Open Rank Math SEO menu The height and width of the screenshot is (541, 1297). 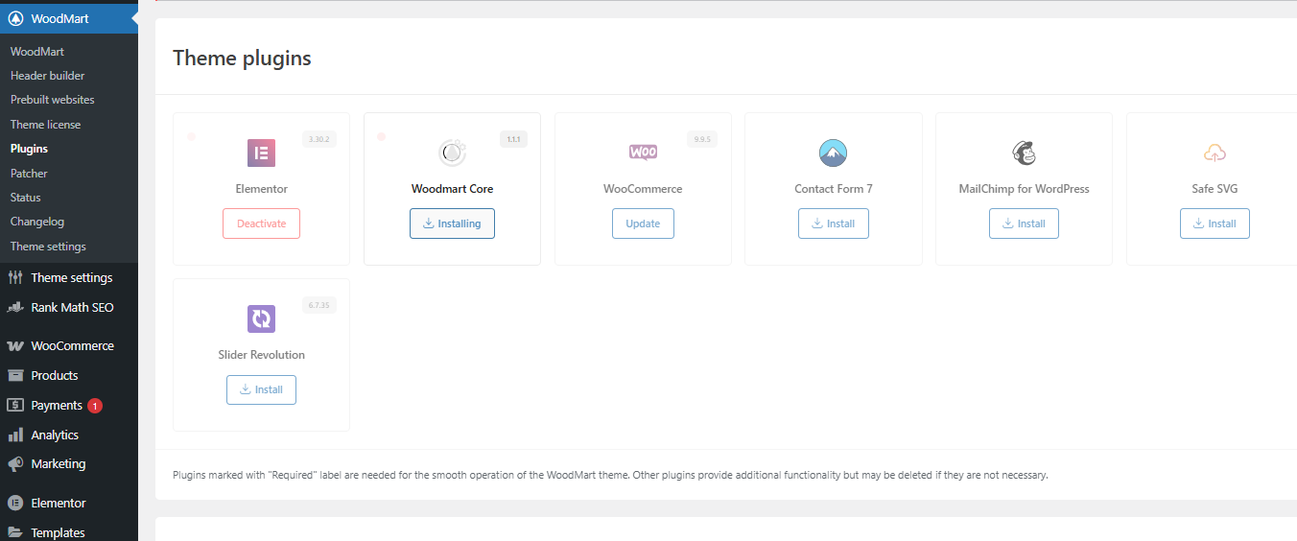72,307
